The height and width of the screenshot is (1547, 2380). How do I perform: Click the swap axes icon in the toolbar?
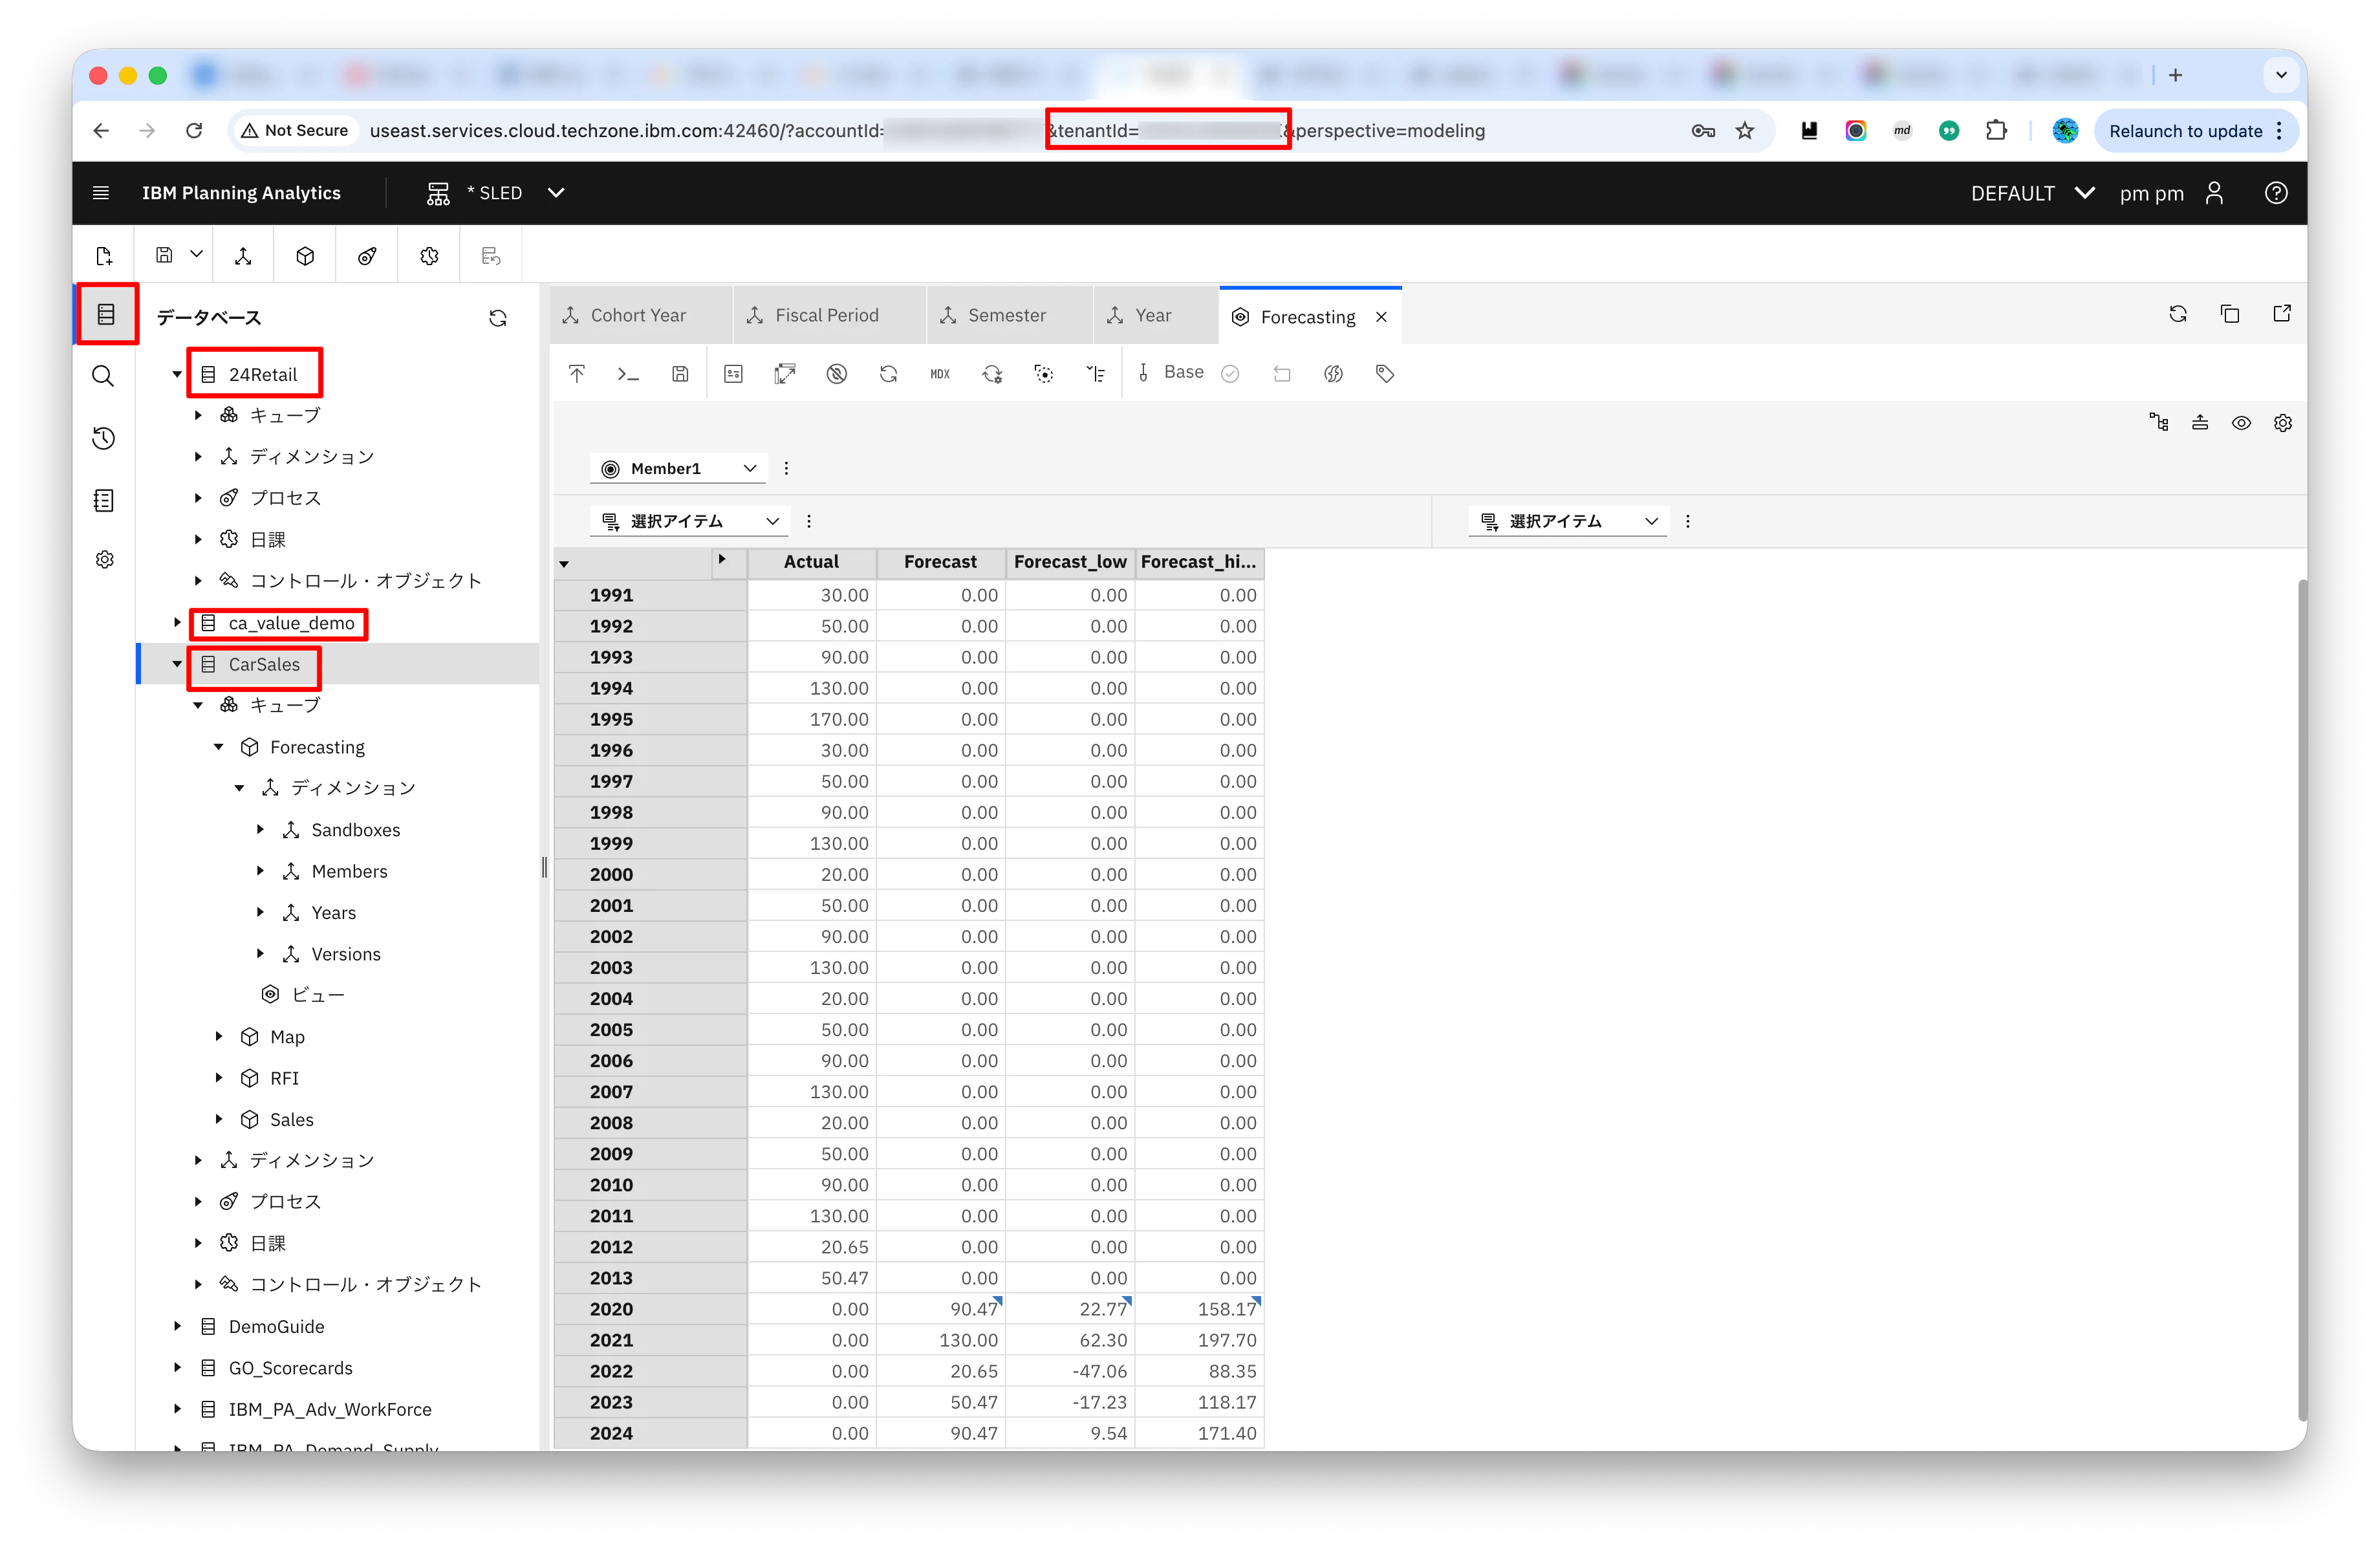click(785, 374)
